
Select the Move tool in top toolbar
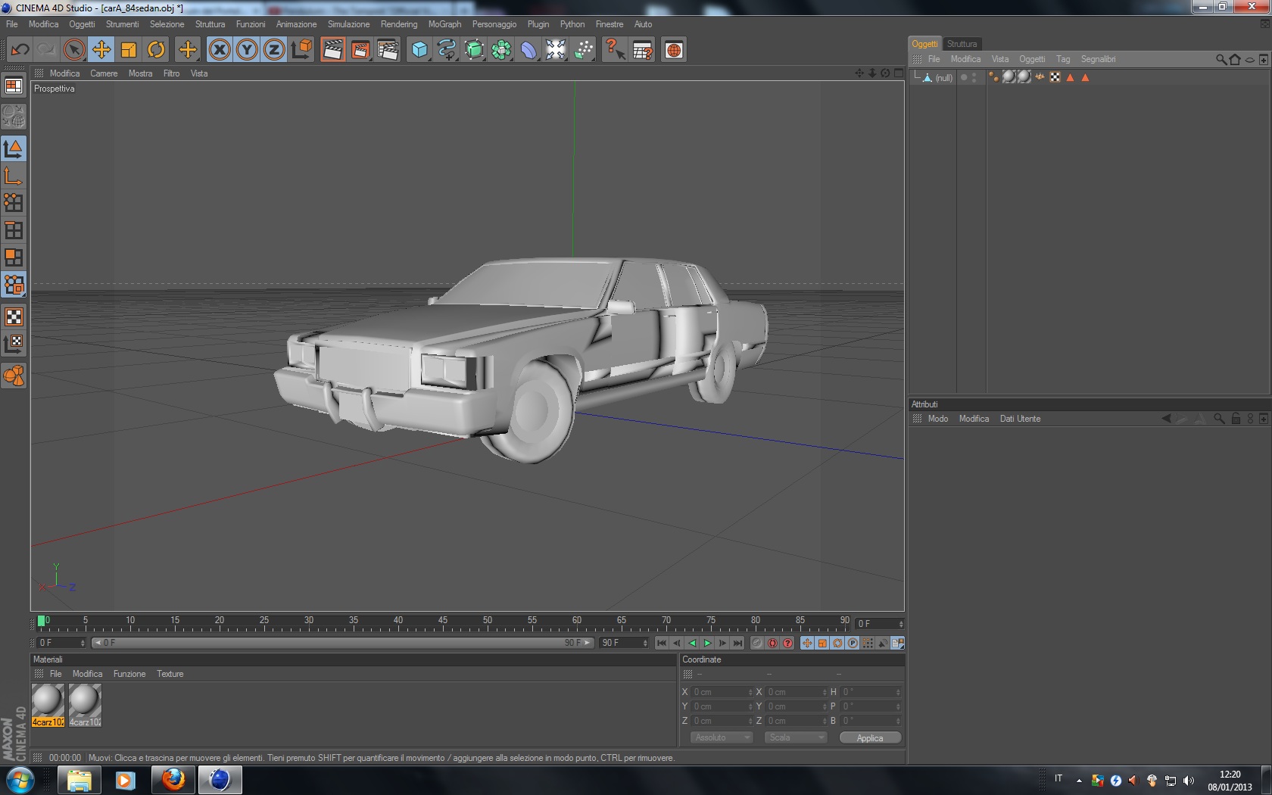point(101,50)
